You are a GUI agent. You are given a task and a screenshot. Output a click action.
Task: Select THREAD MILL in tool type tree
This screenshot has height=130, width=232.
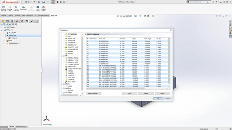[x=72, y=66]
